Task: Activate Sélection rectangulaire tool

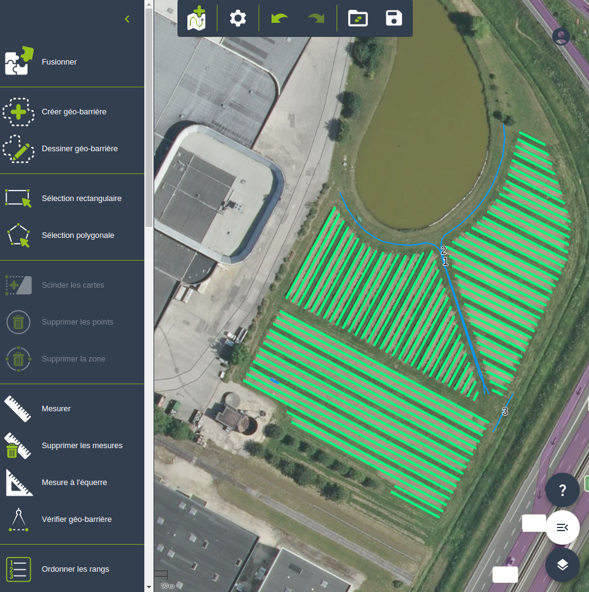Action: coord(18,199)
